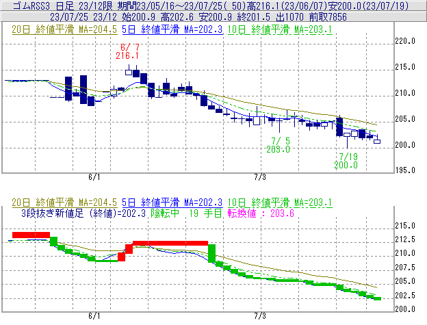The width and height of the screenshot is (427, 325).
Task: Select the 20日 終値平滑 MA=204.5 label in upper chart
Action: tap(64, 29)
